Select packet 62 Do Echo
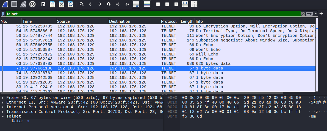Screen dimensions: 327x131 coord(158,59)
